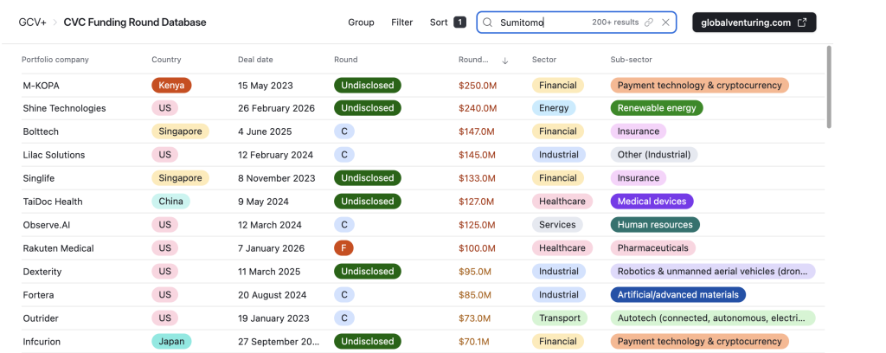Click the F round badge for Rakuten Medical

[x=343, y=248]
